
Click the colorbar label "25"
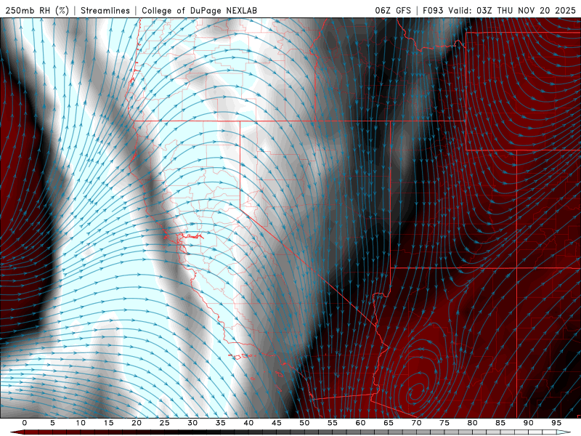point(165,423)
